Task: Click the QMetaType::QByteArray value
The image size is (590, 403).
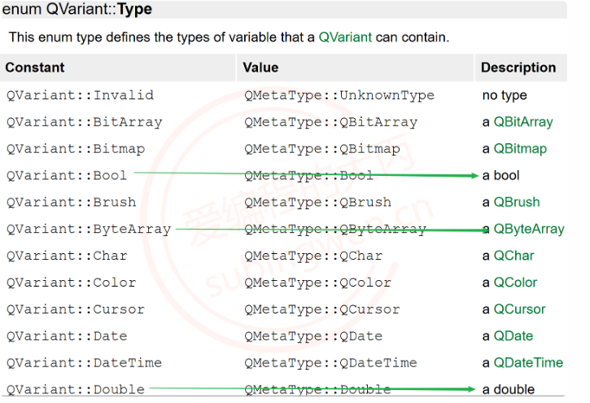Action: coord(335,229)
